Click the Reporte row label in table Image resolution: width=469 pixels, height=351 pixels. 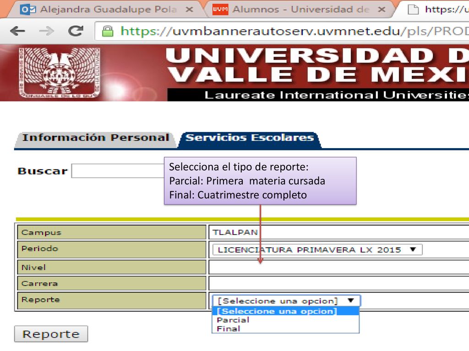click(112, 301)
